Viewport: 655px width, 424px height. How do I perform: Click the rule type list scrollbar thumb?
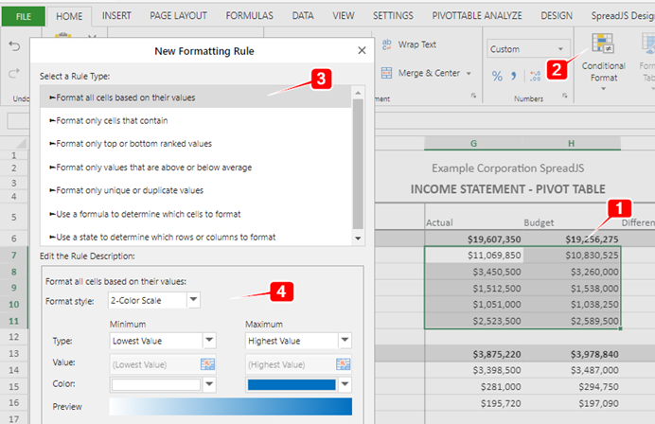358,164
